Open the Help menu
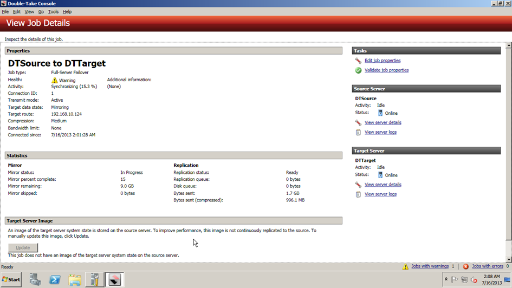The image size is (512, 288). 67,12
